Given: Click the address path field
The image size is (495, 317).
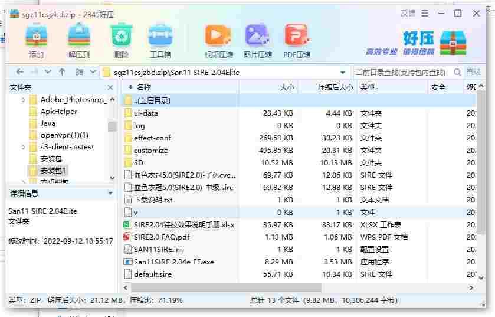Looking at the screenshot, I should click(x=225, y=72).
